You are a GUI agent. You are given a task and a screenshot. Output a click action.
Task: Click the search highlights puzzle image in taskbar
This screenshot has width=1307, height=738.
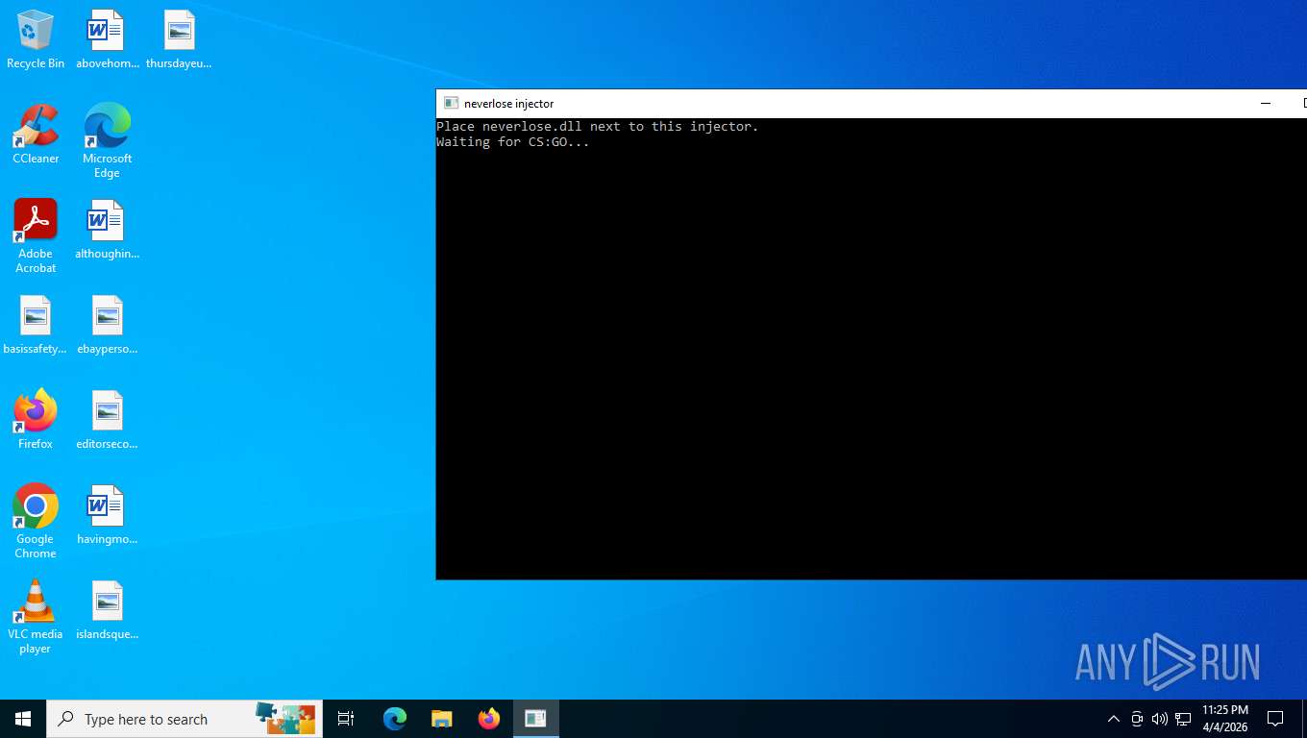coord(285,719)
